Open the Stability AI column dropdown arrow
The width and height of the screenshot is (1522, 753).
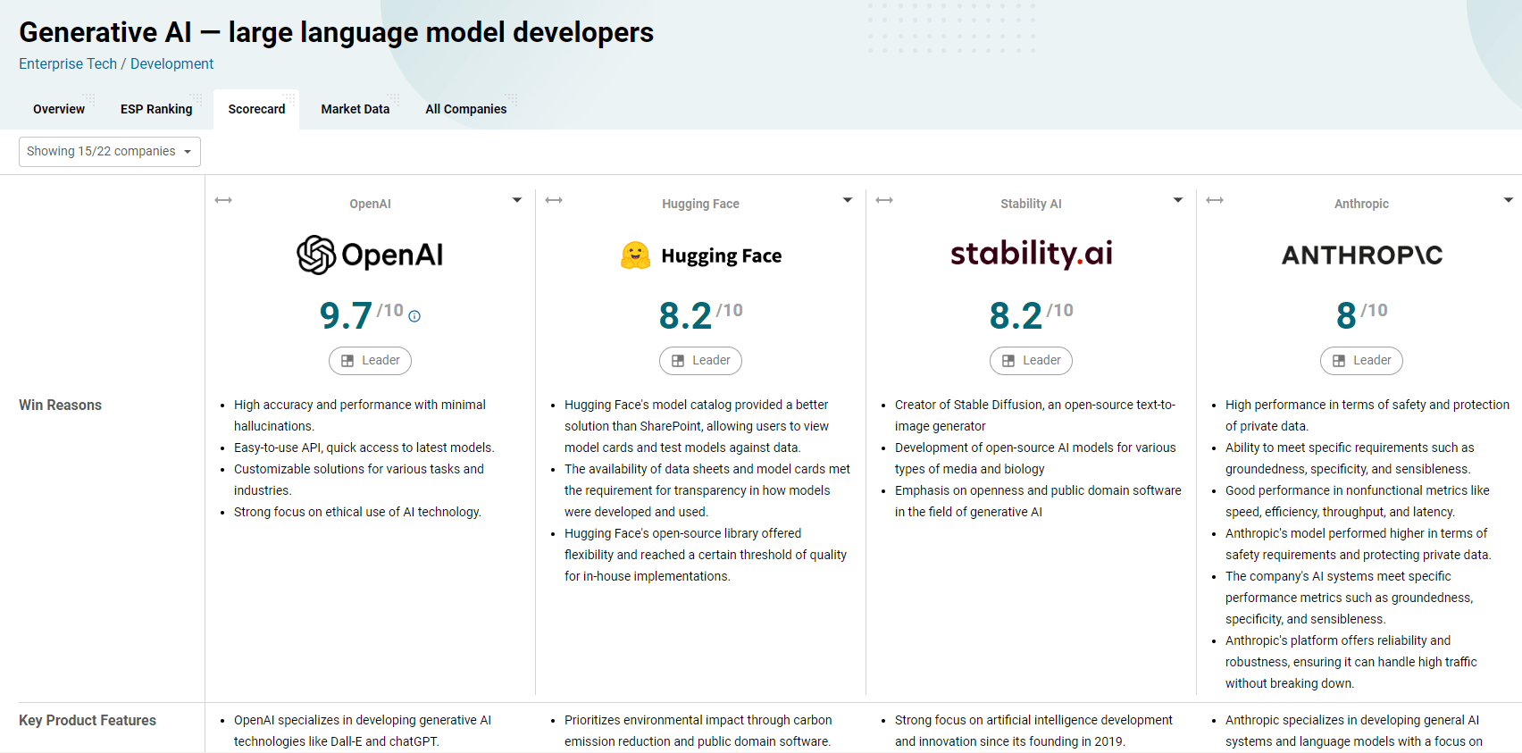[1178, 200]
